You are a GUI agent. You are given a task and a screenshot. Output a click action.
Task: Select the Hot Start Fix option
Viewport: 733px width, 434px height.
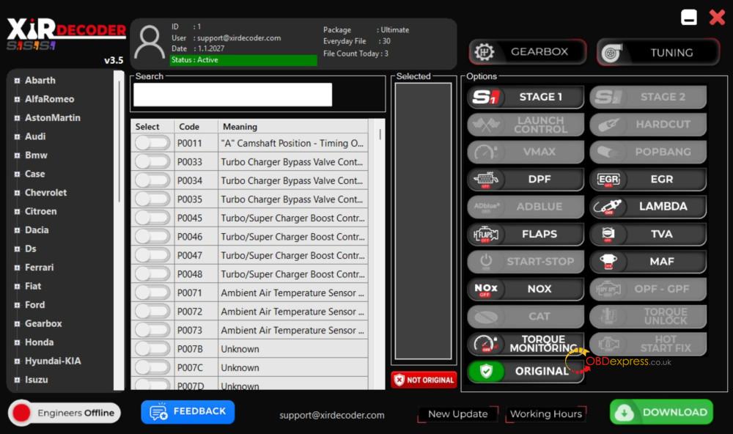[648, 345]
